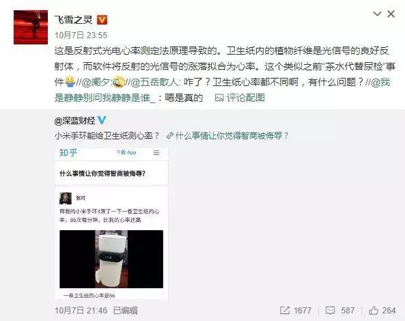Open the hamburger menu in 知乎 screenshot

tap(156, 152)
